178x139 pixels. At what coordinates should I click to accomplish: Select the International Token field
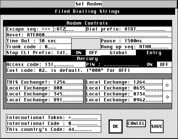coord(54,118)
